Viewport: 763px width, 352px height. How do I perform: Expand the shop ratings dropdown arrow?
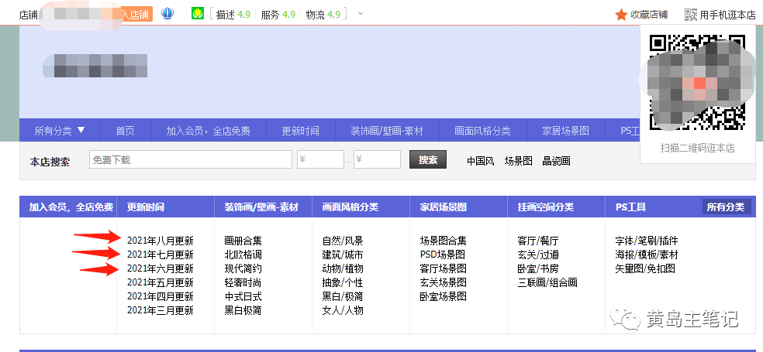(x=361, y=14)
